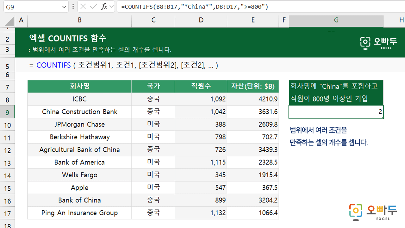Open Insert Function fx icon
This screenshot has width=405, height=228.
[x=104, y=7]
